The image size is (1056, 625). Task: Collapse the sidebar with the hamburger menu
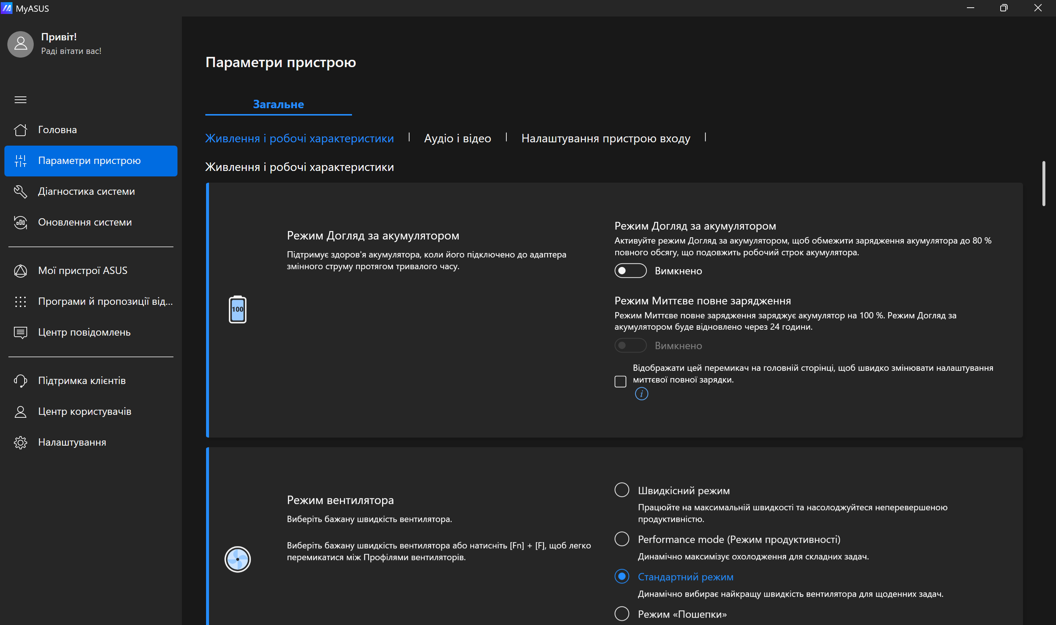[x=20, y=100]
